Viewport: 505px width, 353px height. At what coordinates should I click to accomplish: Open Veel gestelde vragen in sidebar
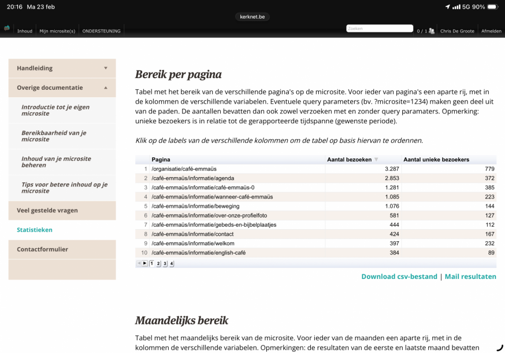point(47,211)
